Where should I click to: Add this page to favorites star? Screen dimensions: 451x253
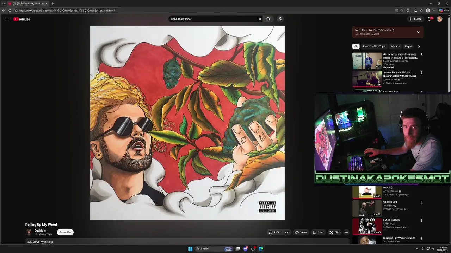[402, 11]
